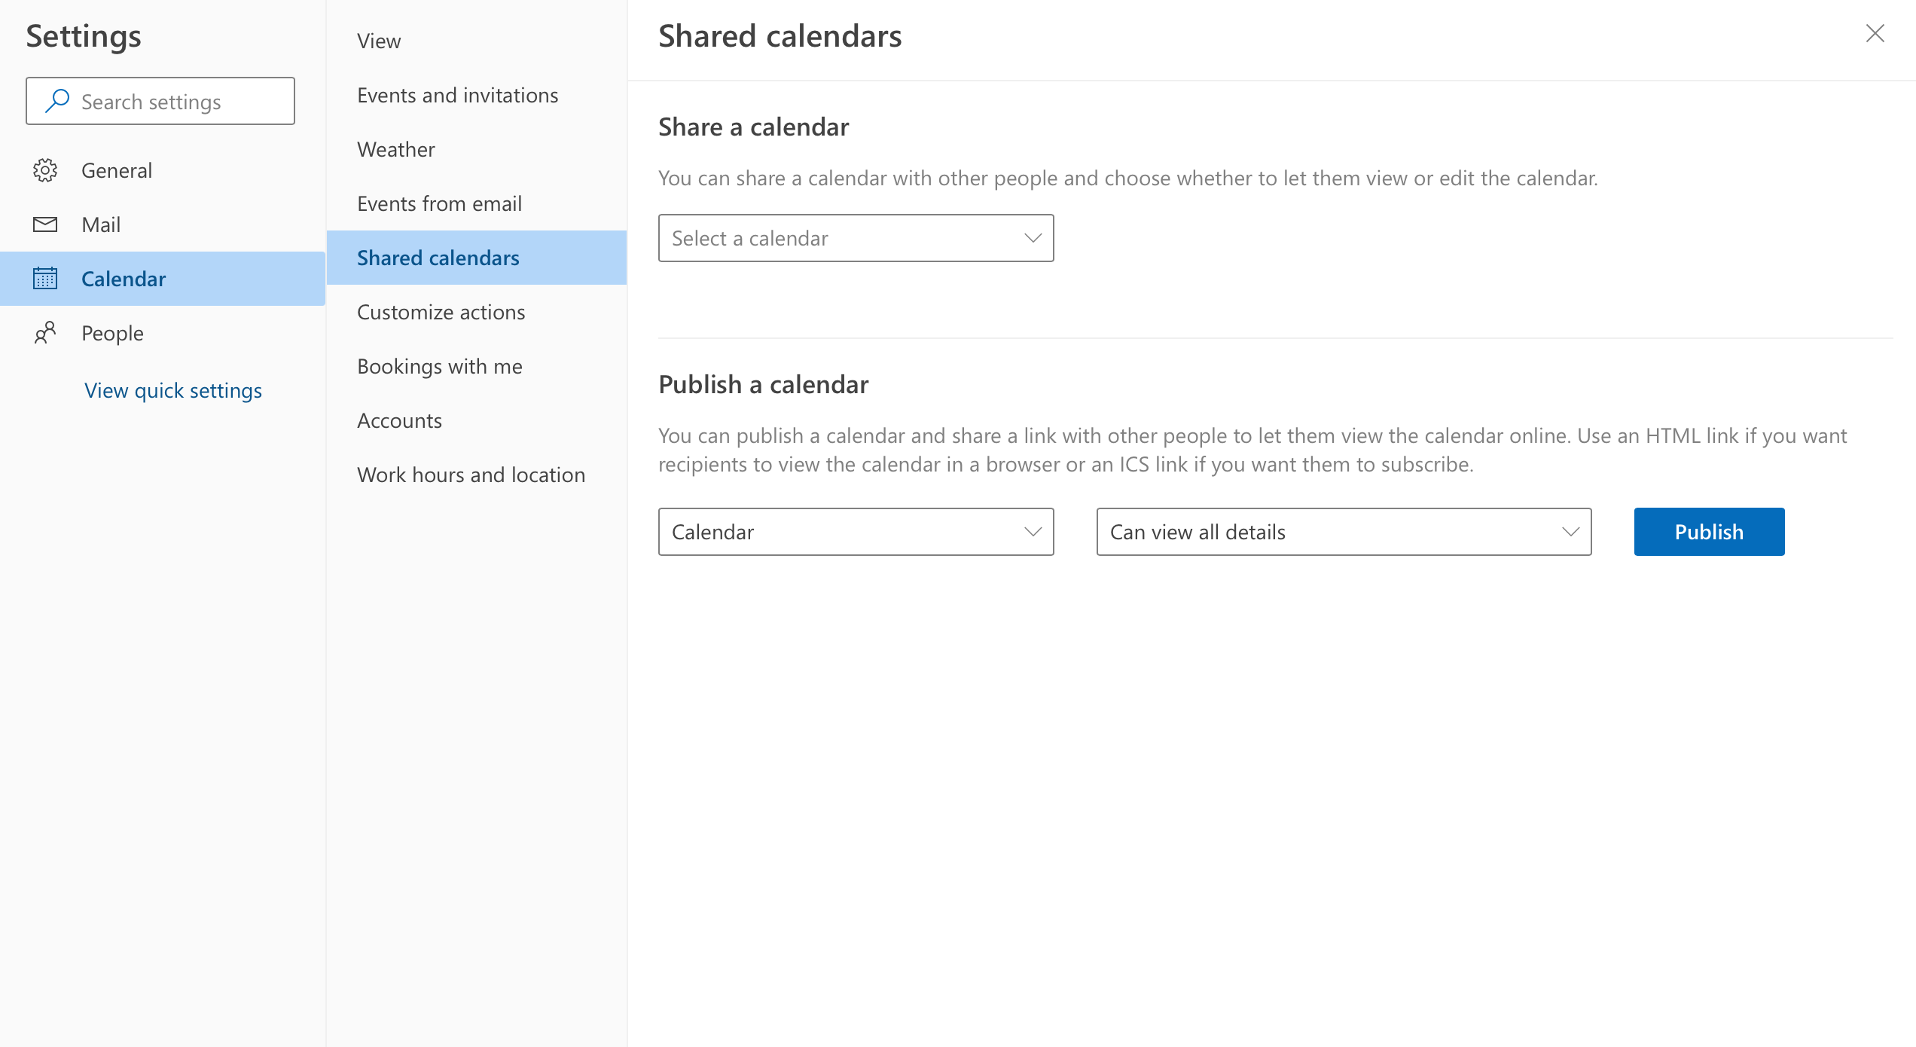The width and height of the screenshot is (1916, 1047).
Task: Open Work hours and location
Action: 471,475
